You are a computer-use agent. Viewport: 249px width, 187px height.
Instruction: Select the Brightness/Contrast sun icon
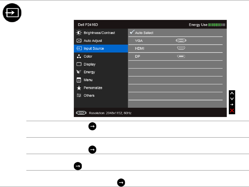point(79,33)
